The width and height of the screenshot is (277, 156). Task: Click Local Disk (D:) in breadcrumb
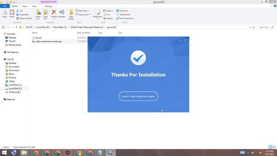[x=43, y=27]
